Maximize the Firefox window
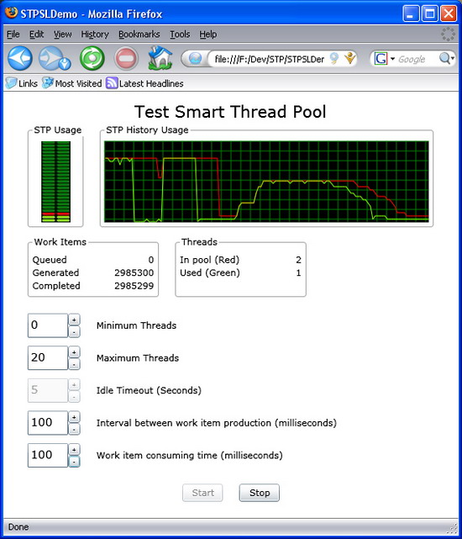The height and width of the screenshot is (539, 462). [430, 13]
